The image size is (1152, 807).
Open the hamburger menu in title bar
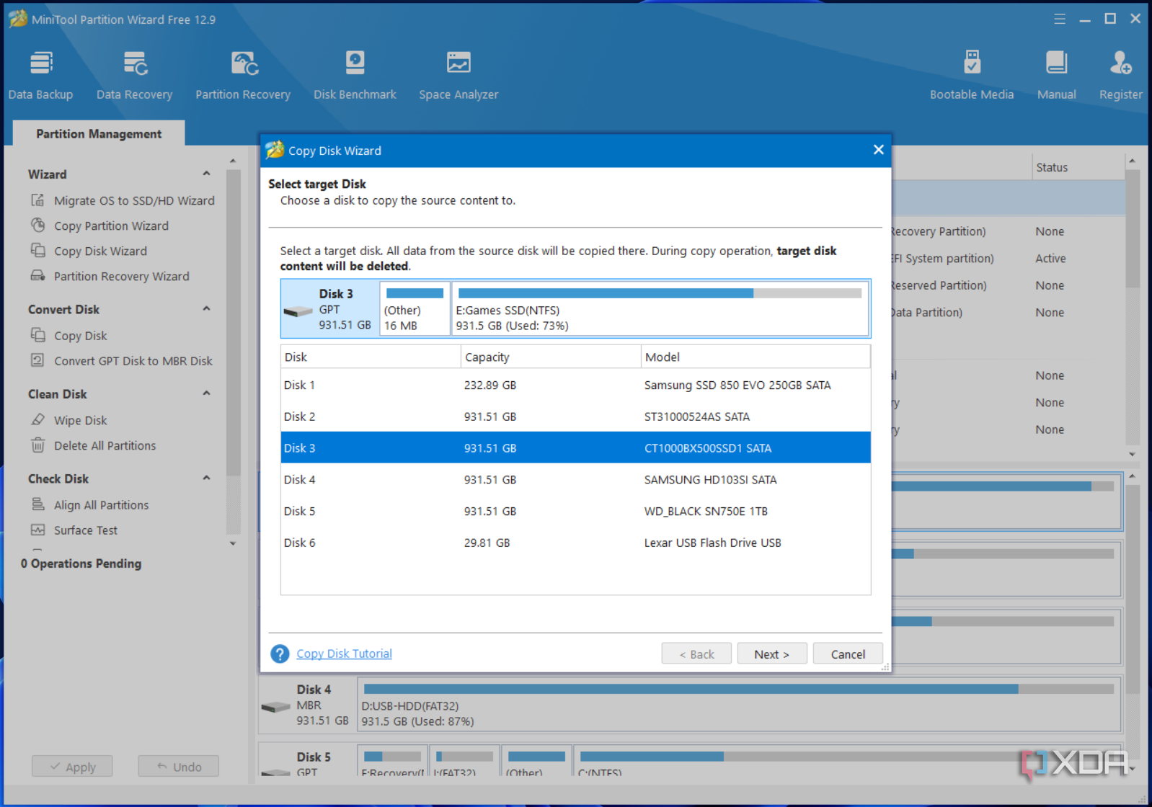coord(1060,19)
